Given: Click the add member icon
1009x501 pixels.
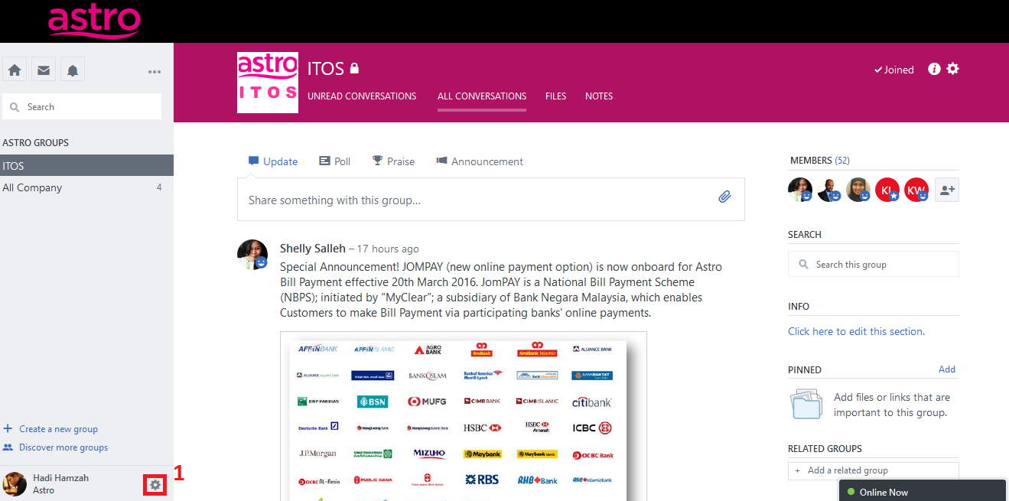Looking at the screenshot, I should pos(947,190).
